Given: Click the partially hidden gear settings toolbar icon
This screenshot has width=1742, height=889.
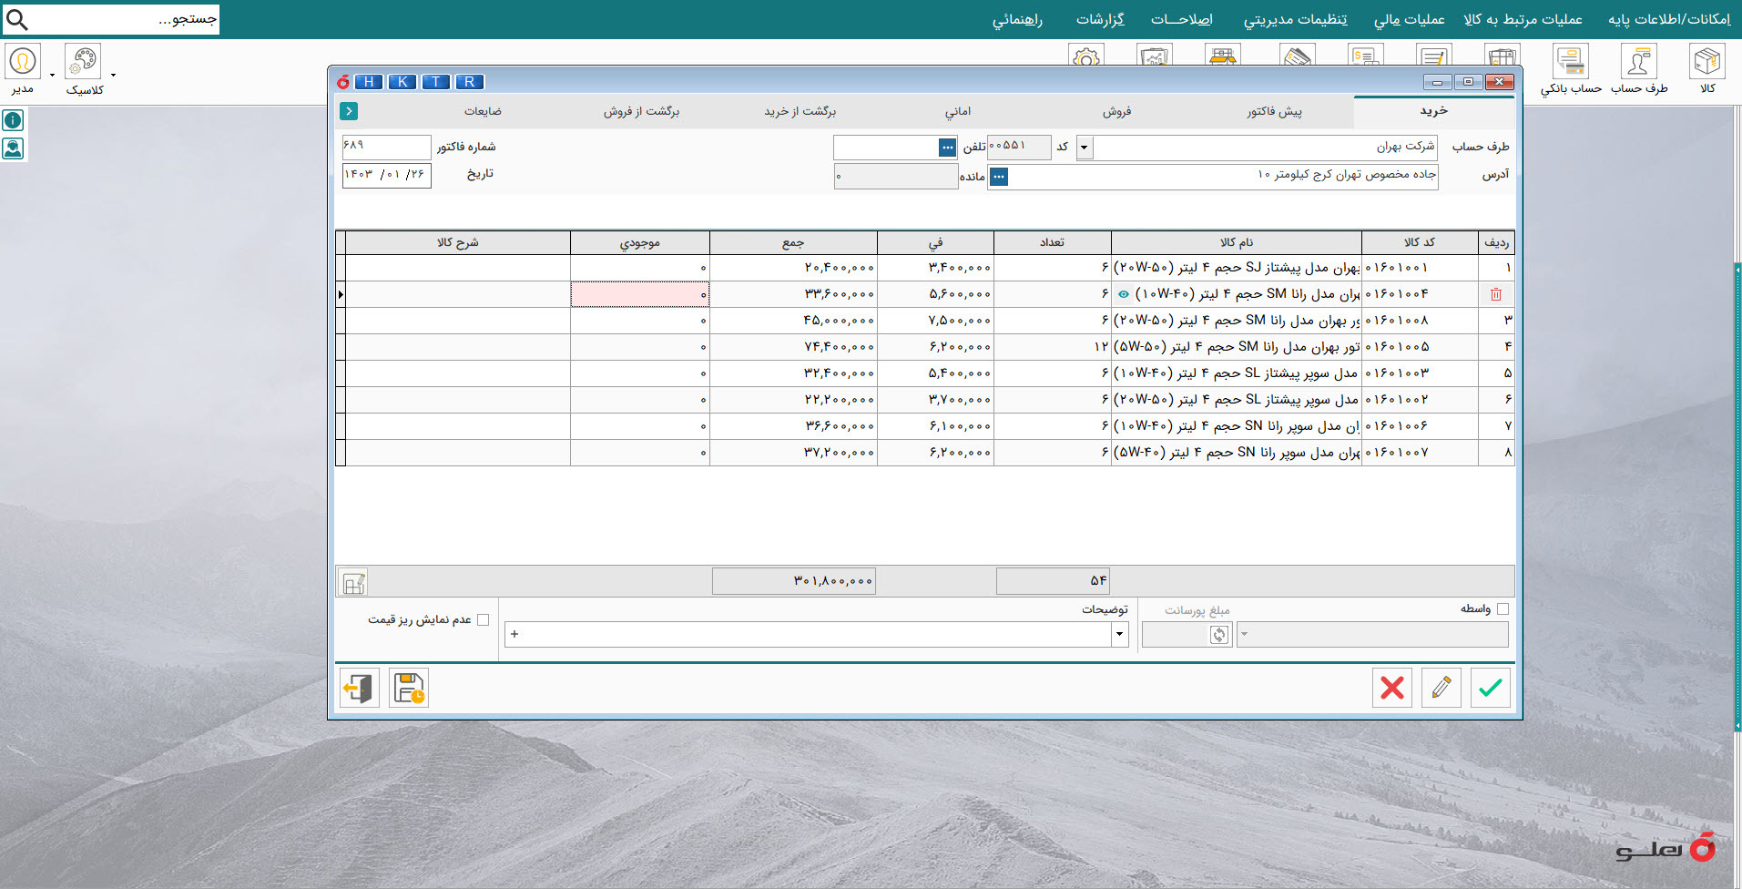Looking at the screenshot, I should [x=1085, y=55].
